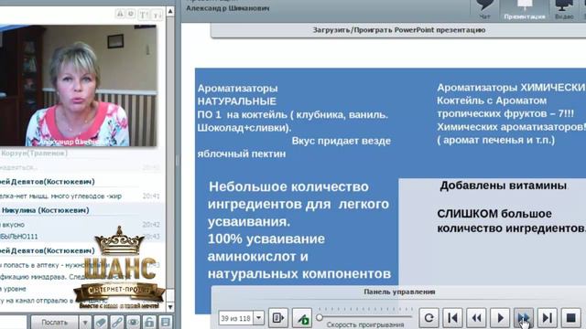Toggle the padlock icon in chat toolbar
Image resolution: width=586 pixels, height=329 pixels.
point(149,323)
